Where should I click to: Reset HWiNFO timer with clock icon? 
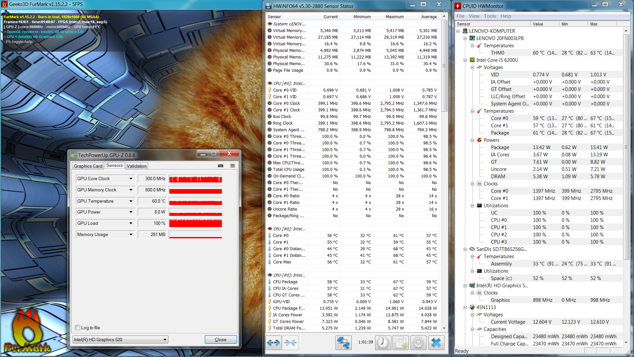(x=383, y=343)
